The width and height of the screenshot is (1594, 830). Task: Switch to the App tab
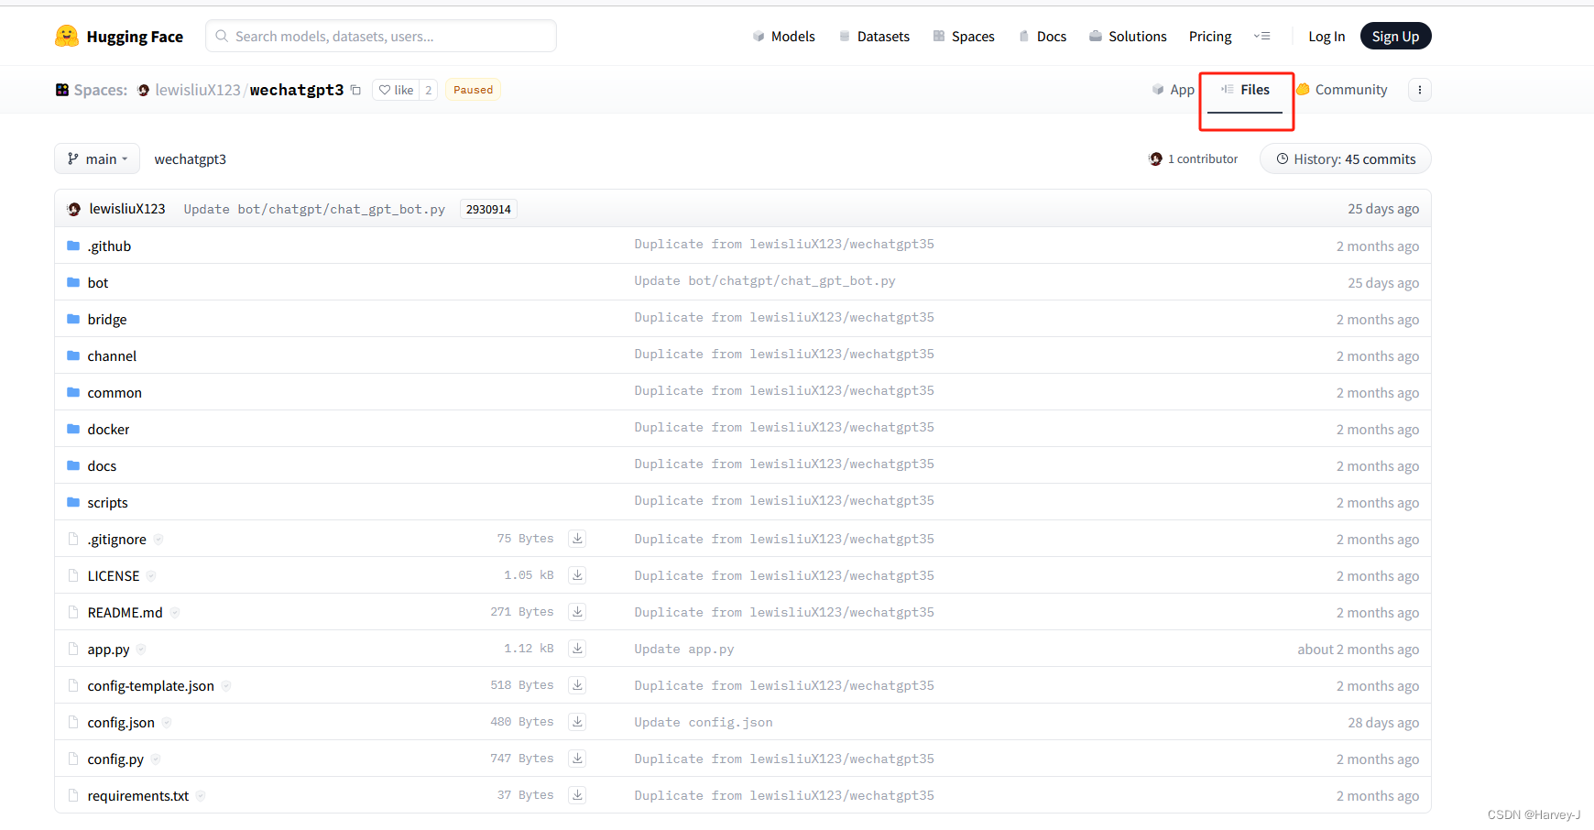[1174, 90]
